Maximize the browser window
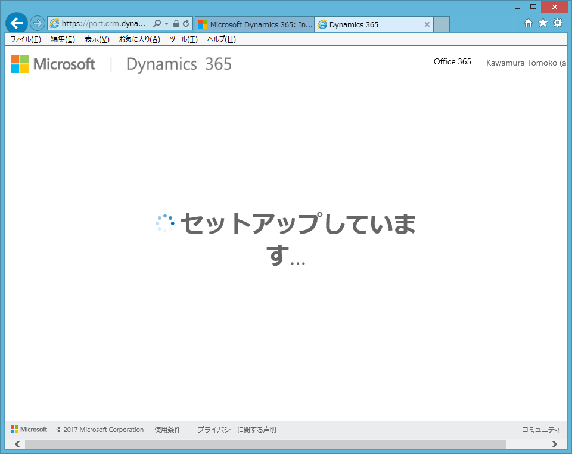 (x=533, y=7)
